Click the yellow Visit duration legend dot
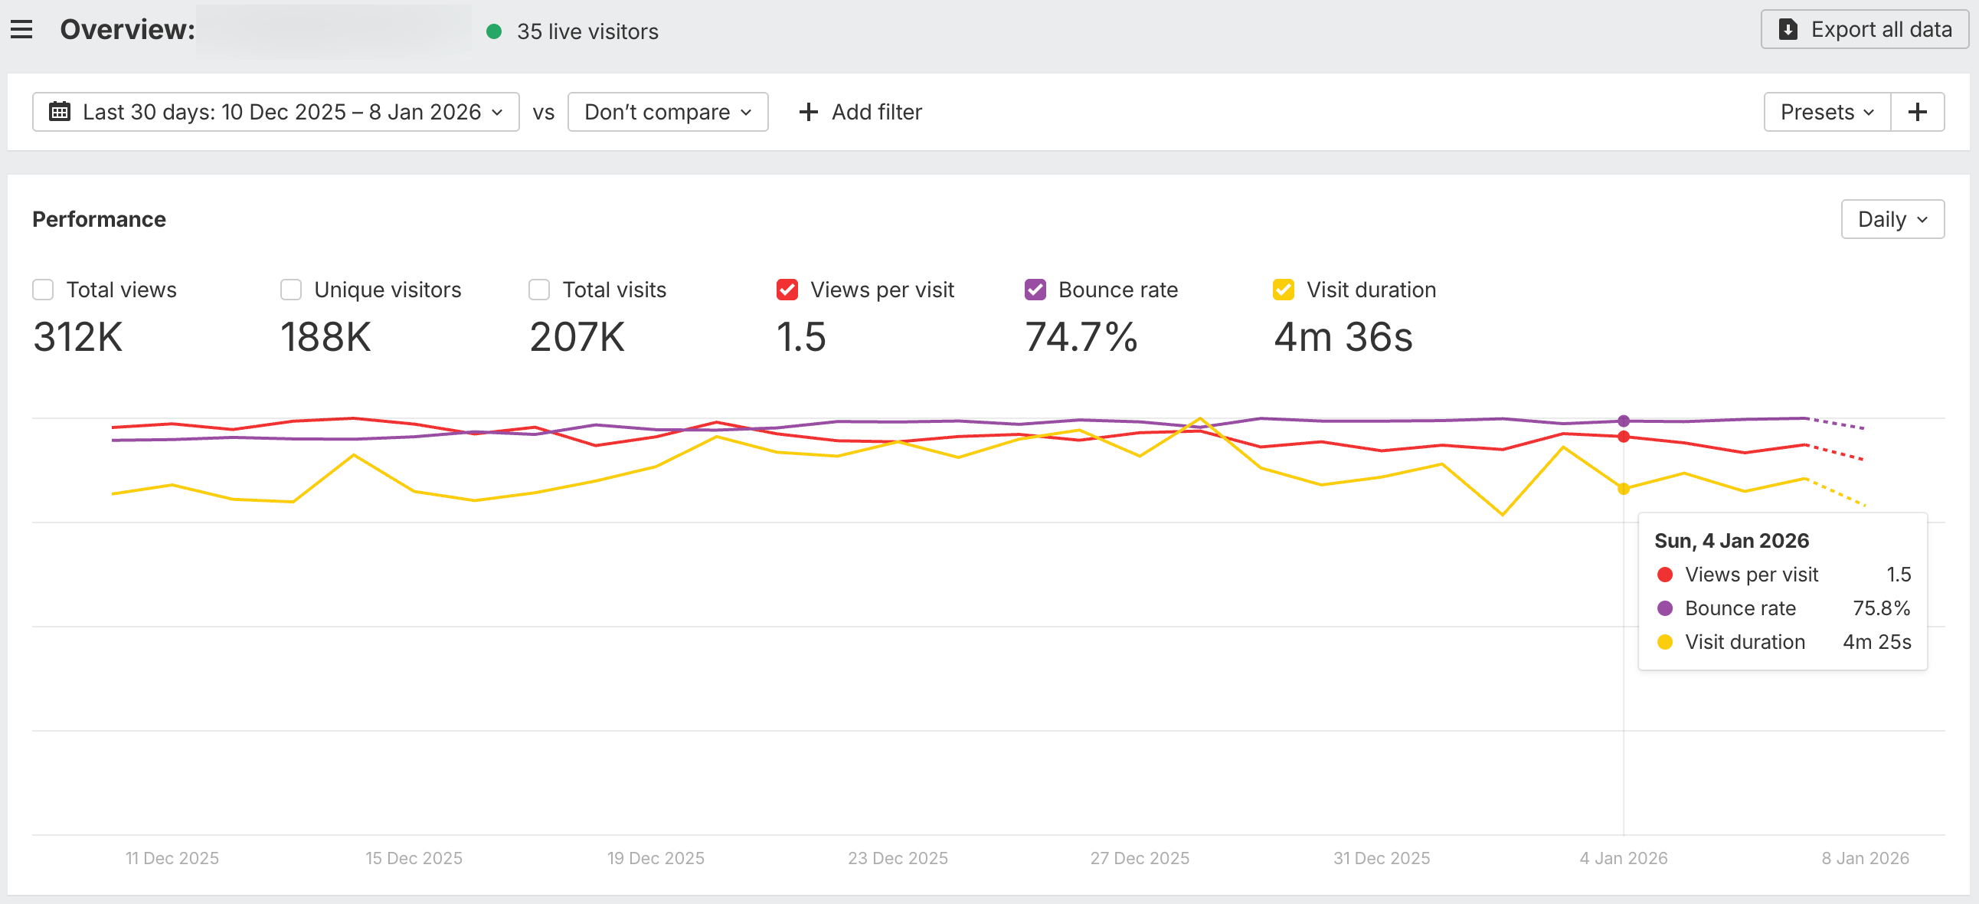1979x904 pixels. point(1665,642)
